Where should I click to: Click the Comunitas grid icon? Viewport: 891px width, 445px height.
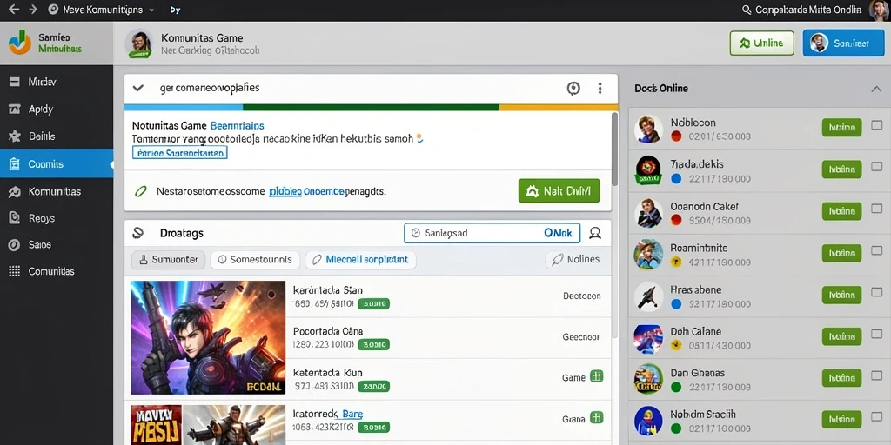click(15, 271)
